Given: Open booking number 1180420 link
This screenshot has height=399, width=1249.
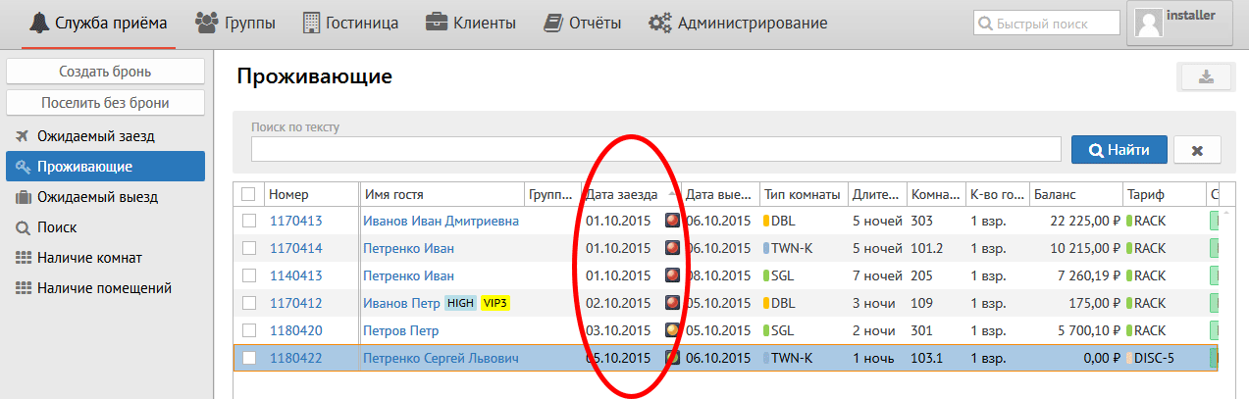Looking at the screenshot, I should point(295,330).
